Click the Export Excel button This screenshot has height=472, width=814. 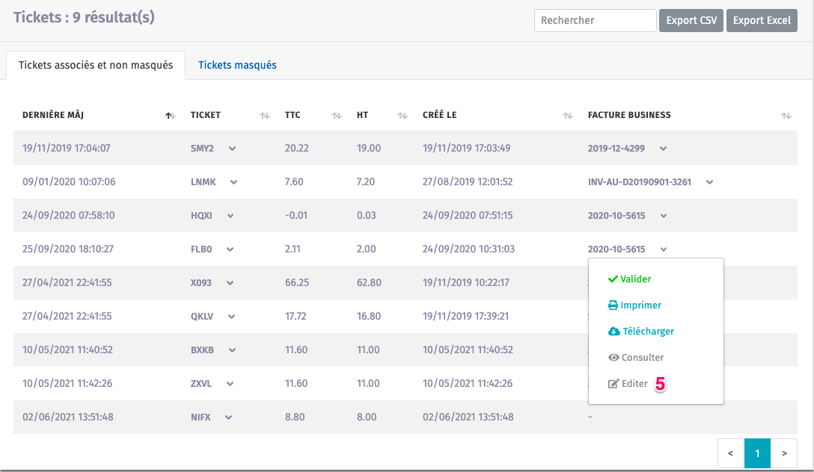(761, 21)
